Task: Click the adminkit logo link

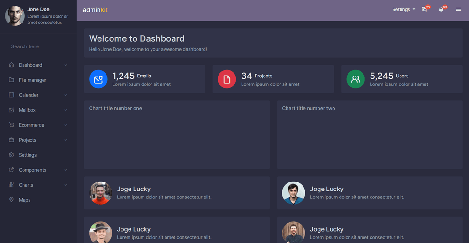Action: click(95, 10)
